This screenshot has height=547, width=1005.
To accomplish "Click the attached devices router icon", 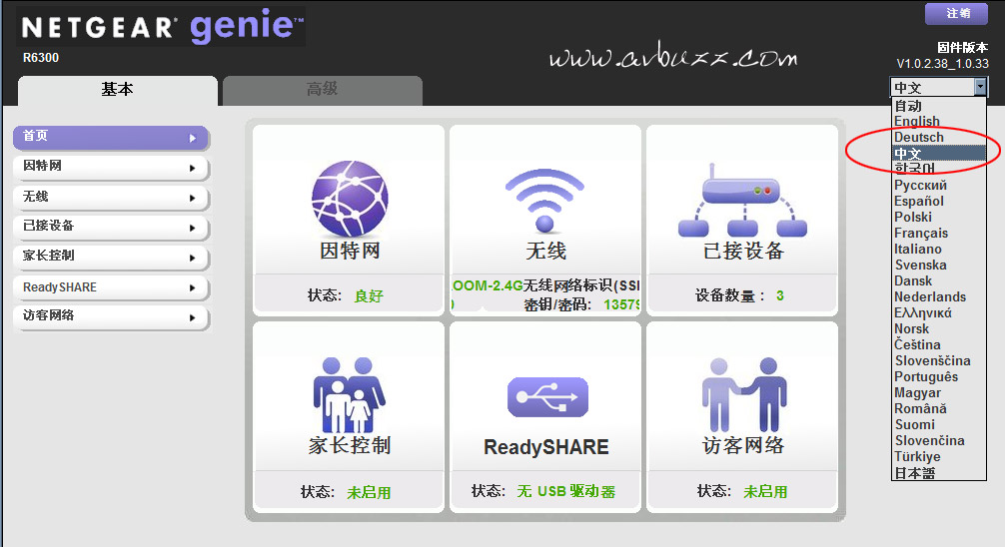I will click(x=742, y=203).
